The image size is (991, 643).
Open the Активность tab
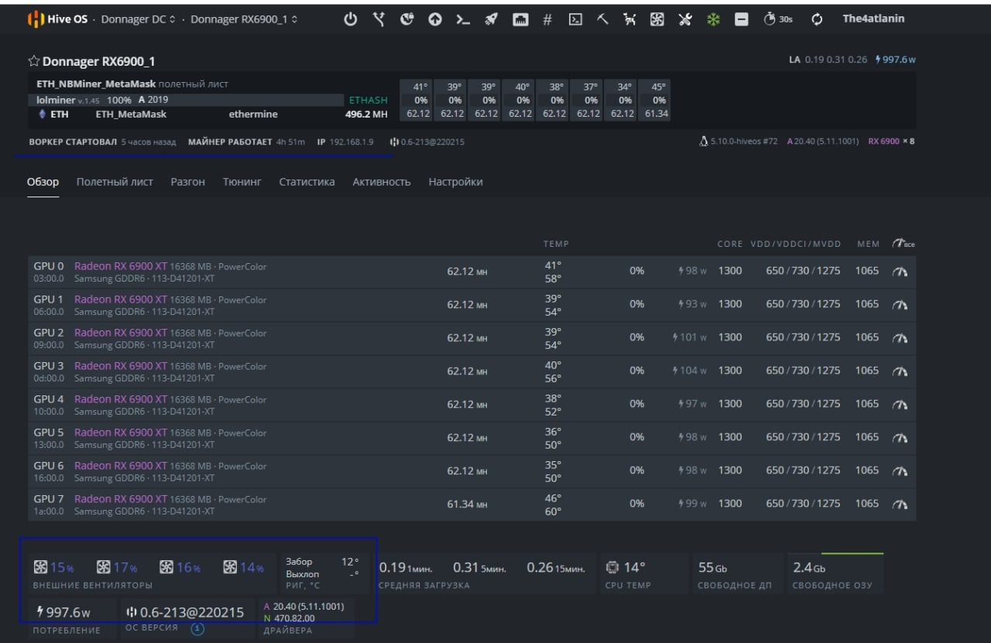click(381, 182)
